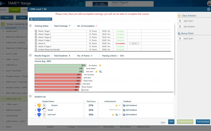
Task: Click Add general feedback button
Action: coord(41,19)
